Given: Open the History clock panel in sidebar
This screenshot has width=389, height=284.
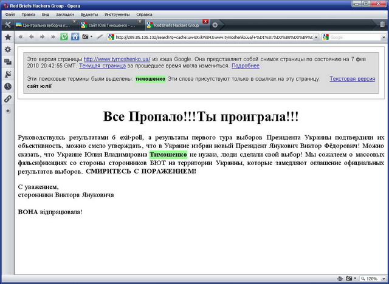Looking at the screenshot, I should point(8,86).
